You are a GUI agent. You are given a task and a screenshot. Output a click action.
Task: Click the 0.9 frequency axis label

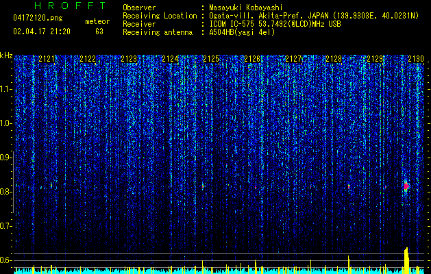6,158
